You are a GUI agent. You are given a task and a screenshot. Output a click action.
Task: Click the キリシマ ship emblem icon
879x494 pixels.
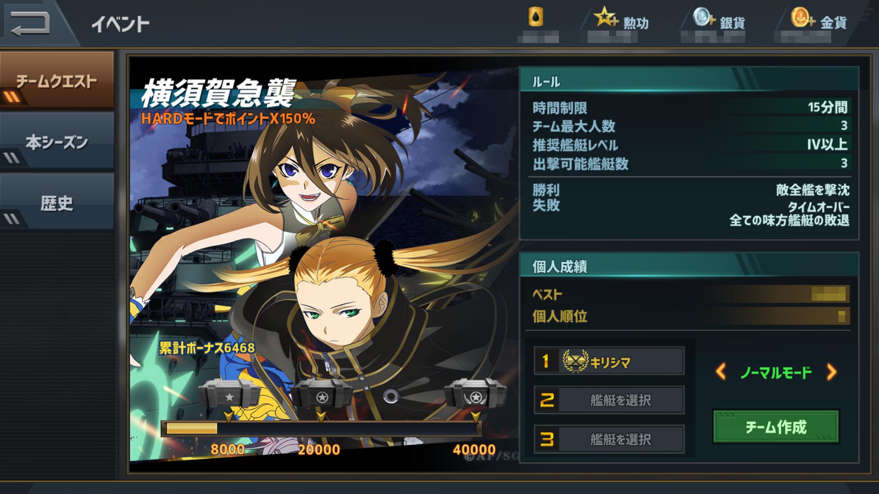point(575,361)
